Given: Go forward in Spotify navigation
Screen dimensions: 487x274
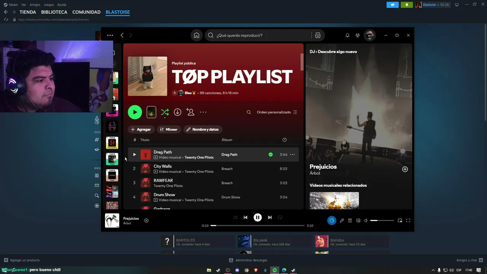Looking at the screenshot, I should click(131, 35).
